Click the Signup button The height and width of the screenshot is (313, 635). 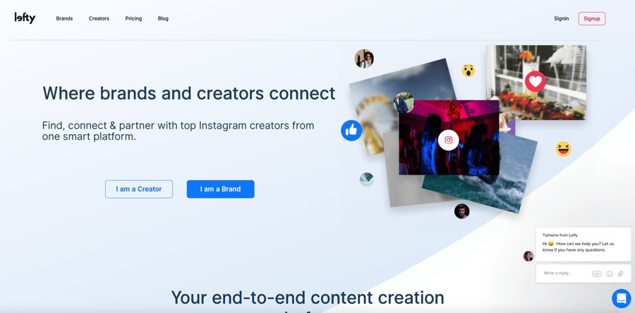tap(592, 18)
